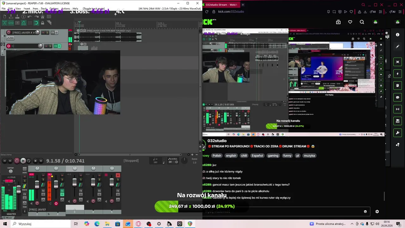The image size is (405, 228).
Task: Toggle the locking padlock icon
Action: [43, 23]
